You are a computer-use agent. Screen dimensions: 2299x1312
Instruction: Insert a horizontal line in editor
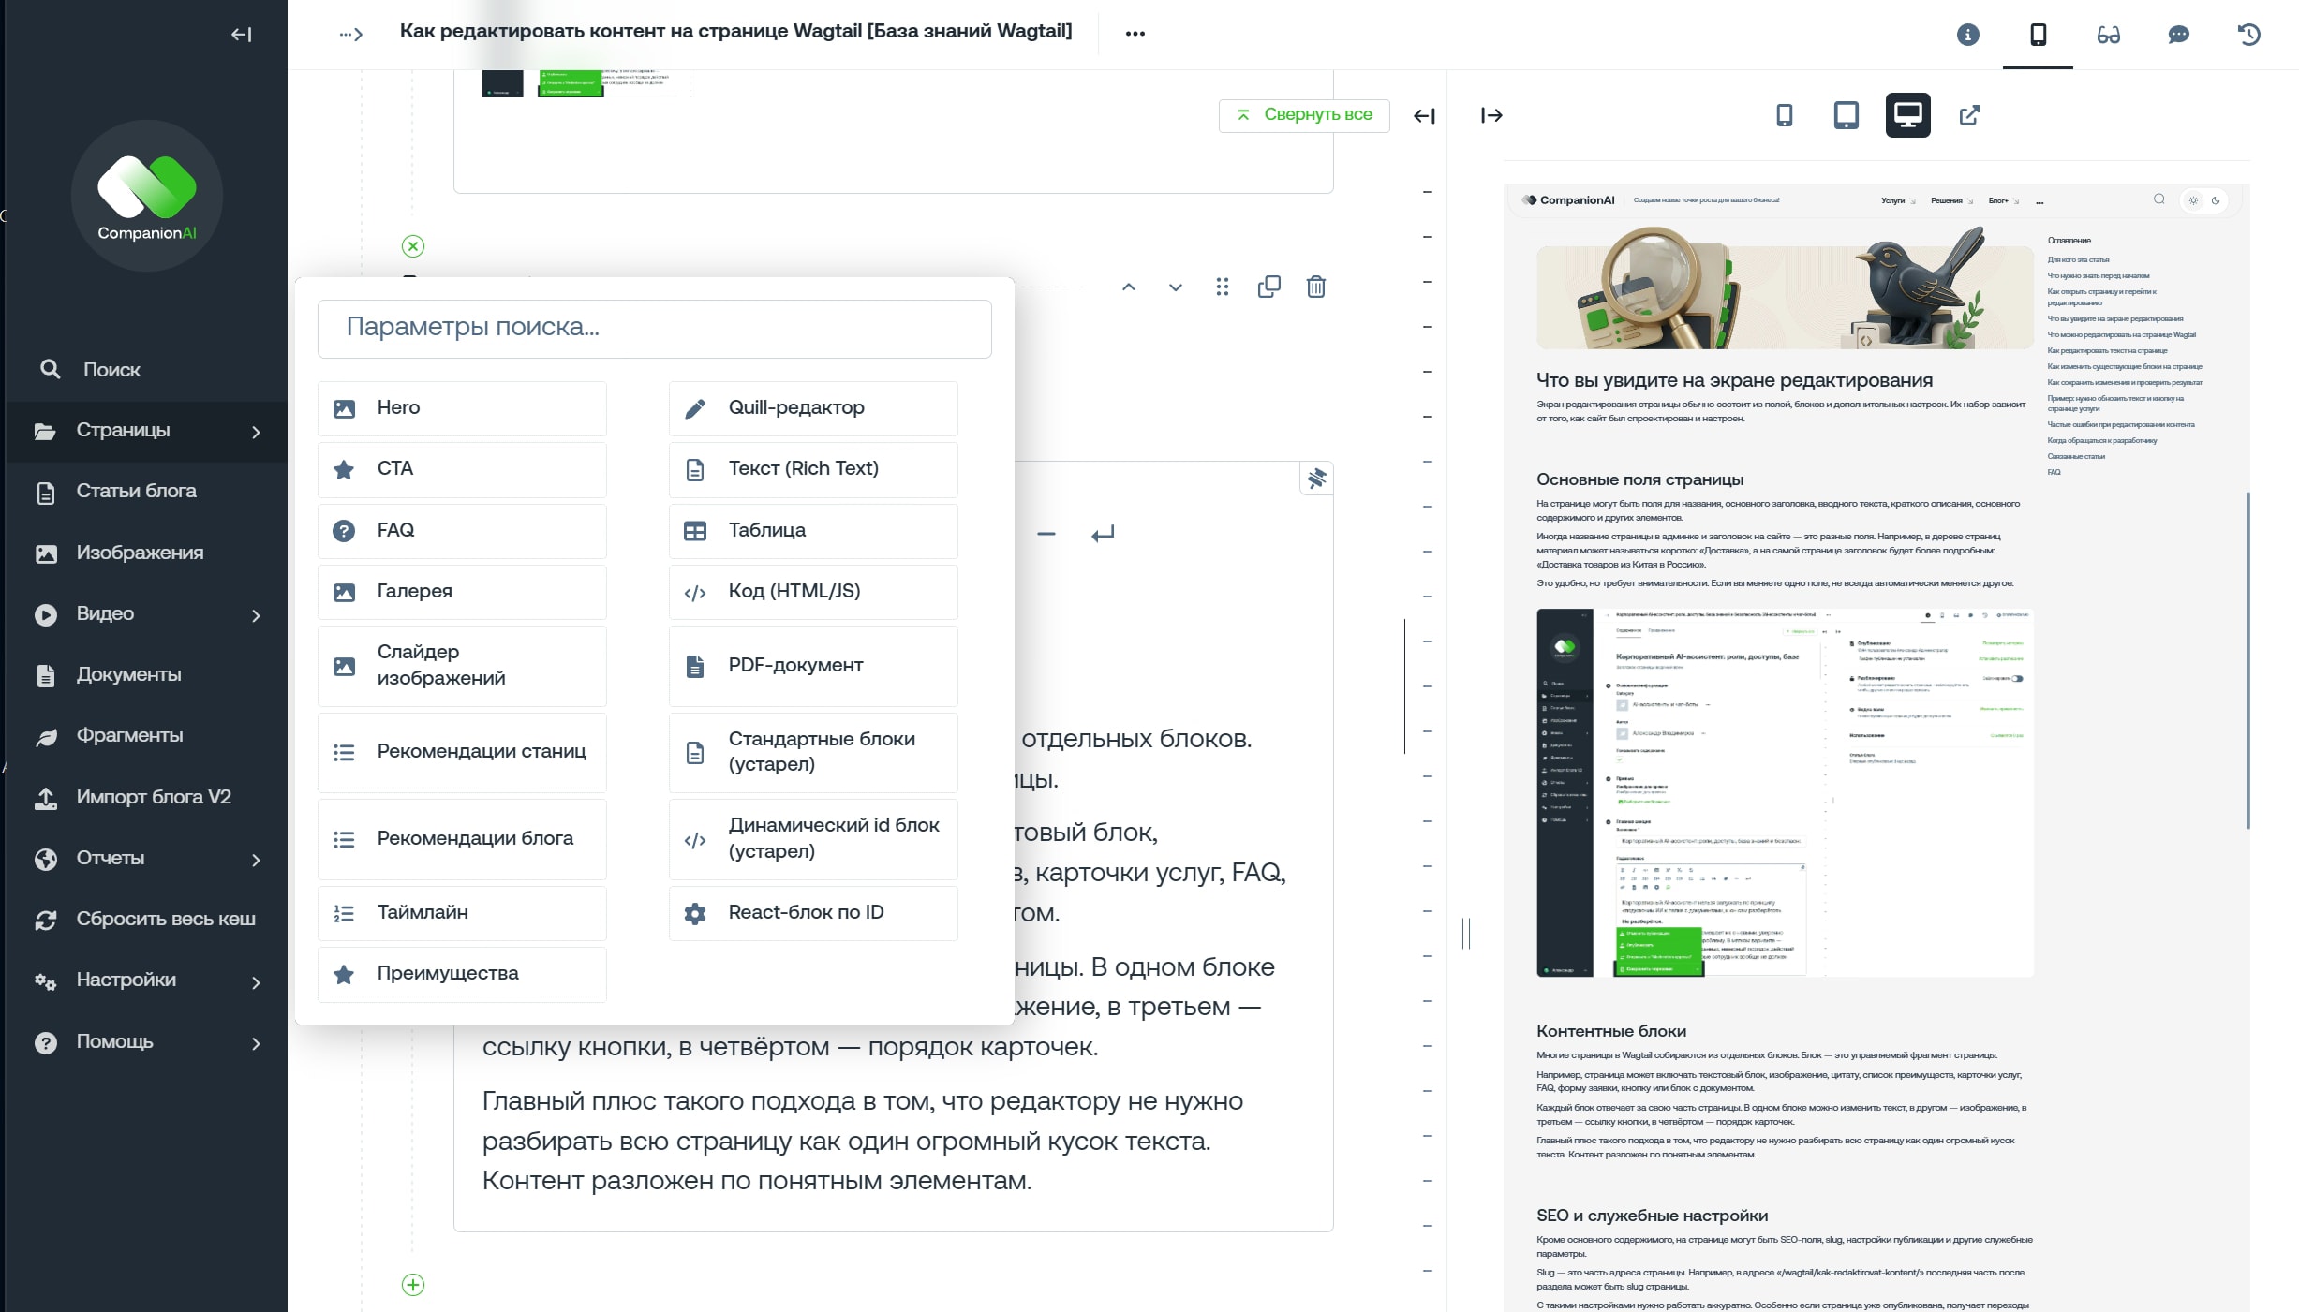click(1046, 534)
